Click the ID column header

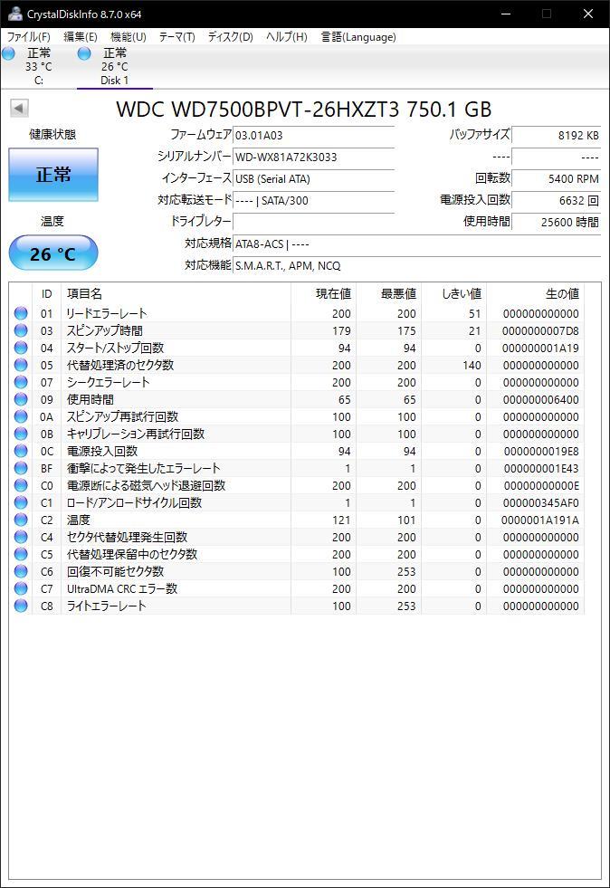click(46, 293)
